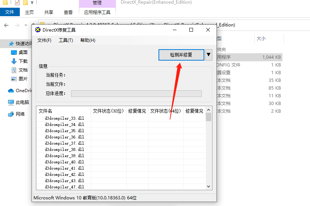Screen dimensions: 310x206
Task: Open the 帮助(H) menu
Action: 88,40
